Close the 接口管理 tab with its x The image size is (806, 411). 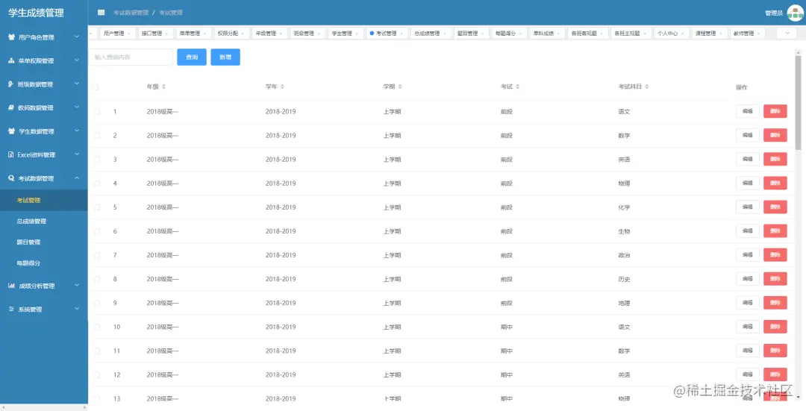click(x=167, y=34)
